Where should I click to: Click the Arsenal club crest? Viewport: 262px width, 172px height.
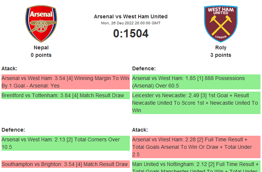point(41,24)
